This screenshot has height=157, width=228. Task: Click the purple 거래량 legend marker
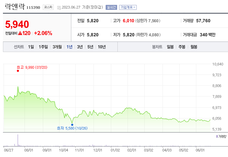[217, 136]
